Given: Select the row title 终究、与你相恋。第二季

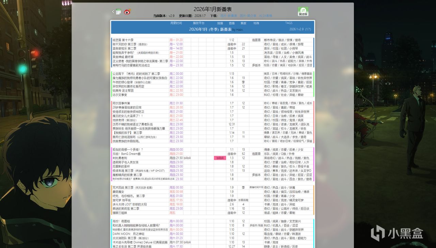Looking at the screenshot, I should [129, 196].
